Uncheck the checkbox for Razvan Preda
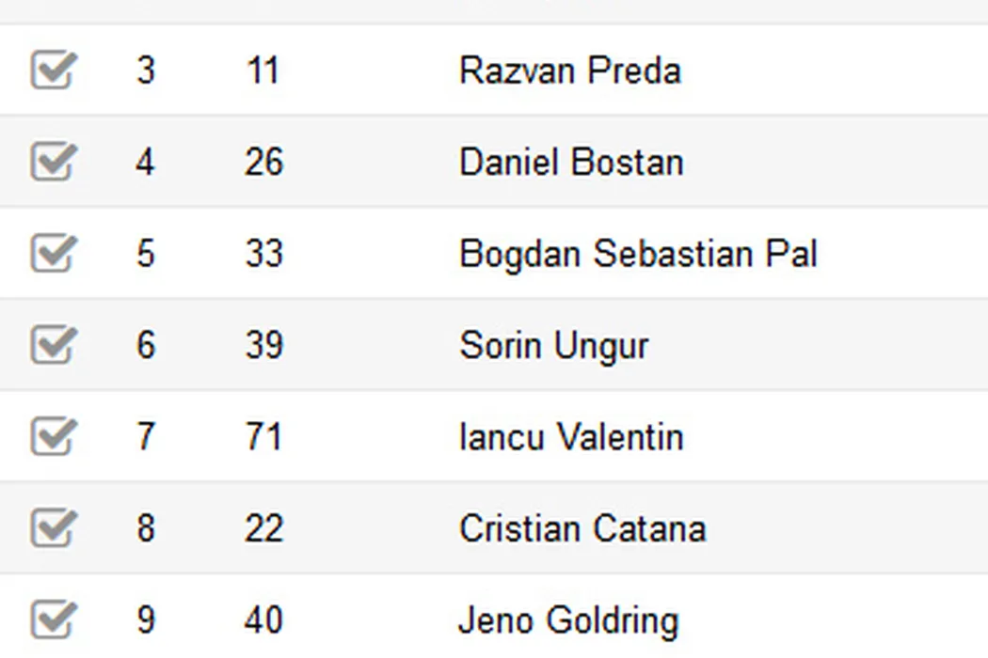Screen dimensions: 988x658 coord(52,71)
